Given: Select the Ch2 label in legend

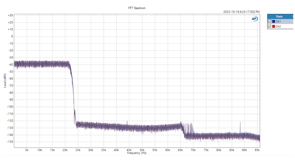Looking at the screenshot, I should click(278, 27).
